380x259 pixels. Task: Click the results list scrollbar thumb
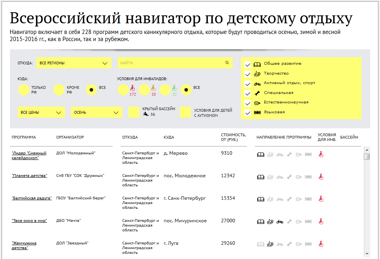pos(367,156)
